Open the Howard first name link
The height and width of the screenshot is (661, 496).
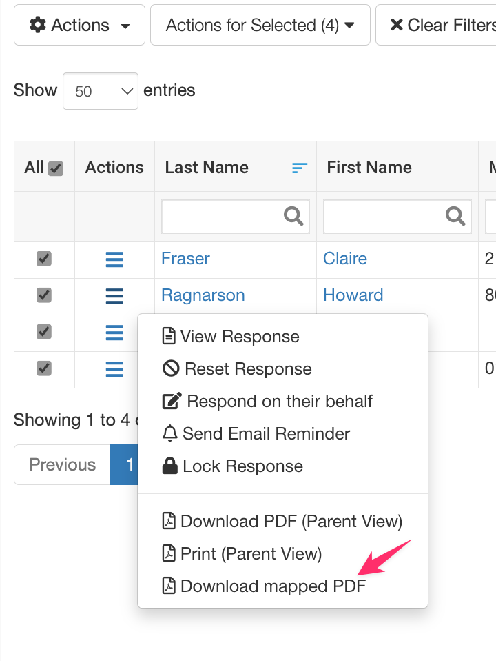click(x=353, y=295)
